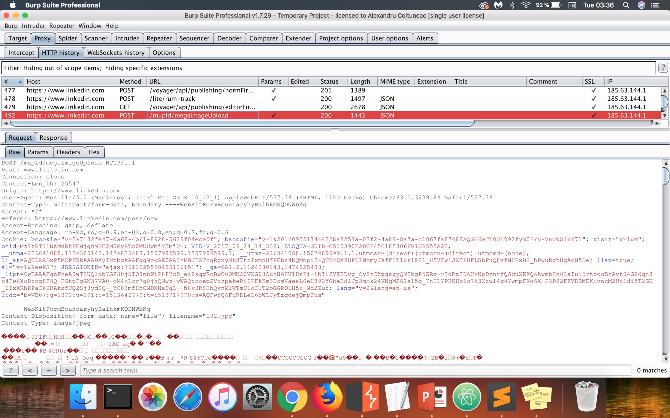The image size is (670, 418).
Task: Click the filter bar to edit filters
Action: point(328,68)
